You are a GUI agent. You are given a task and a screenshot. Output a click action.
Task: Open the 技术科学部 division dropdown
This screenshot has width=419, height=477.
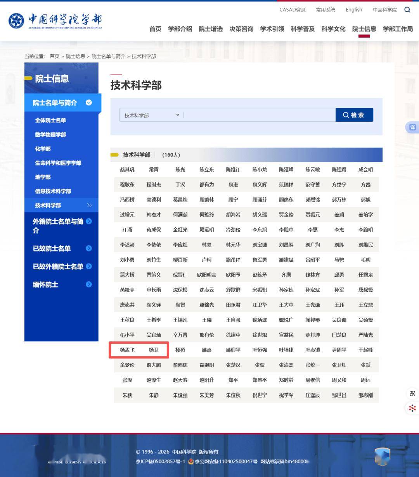pyautogui.click(x=151, y=115)
